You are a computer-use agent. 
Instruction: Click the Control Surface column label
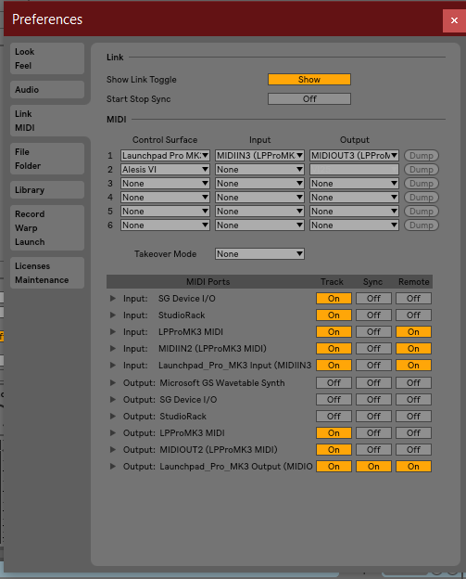pos(165,140)
